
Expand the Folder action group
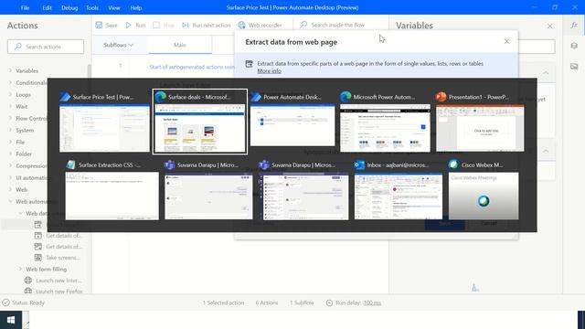(x=10, y=154)
